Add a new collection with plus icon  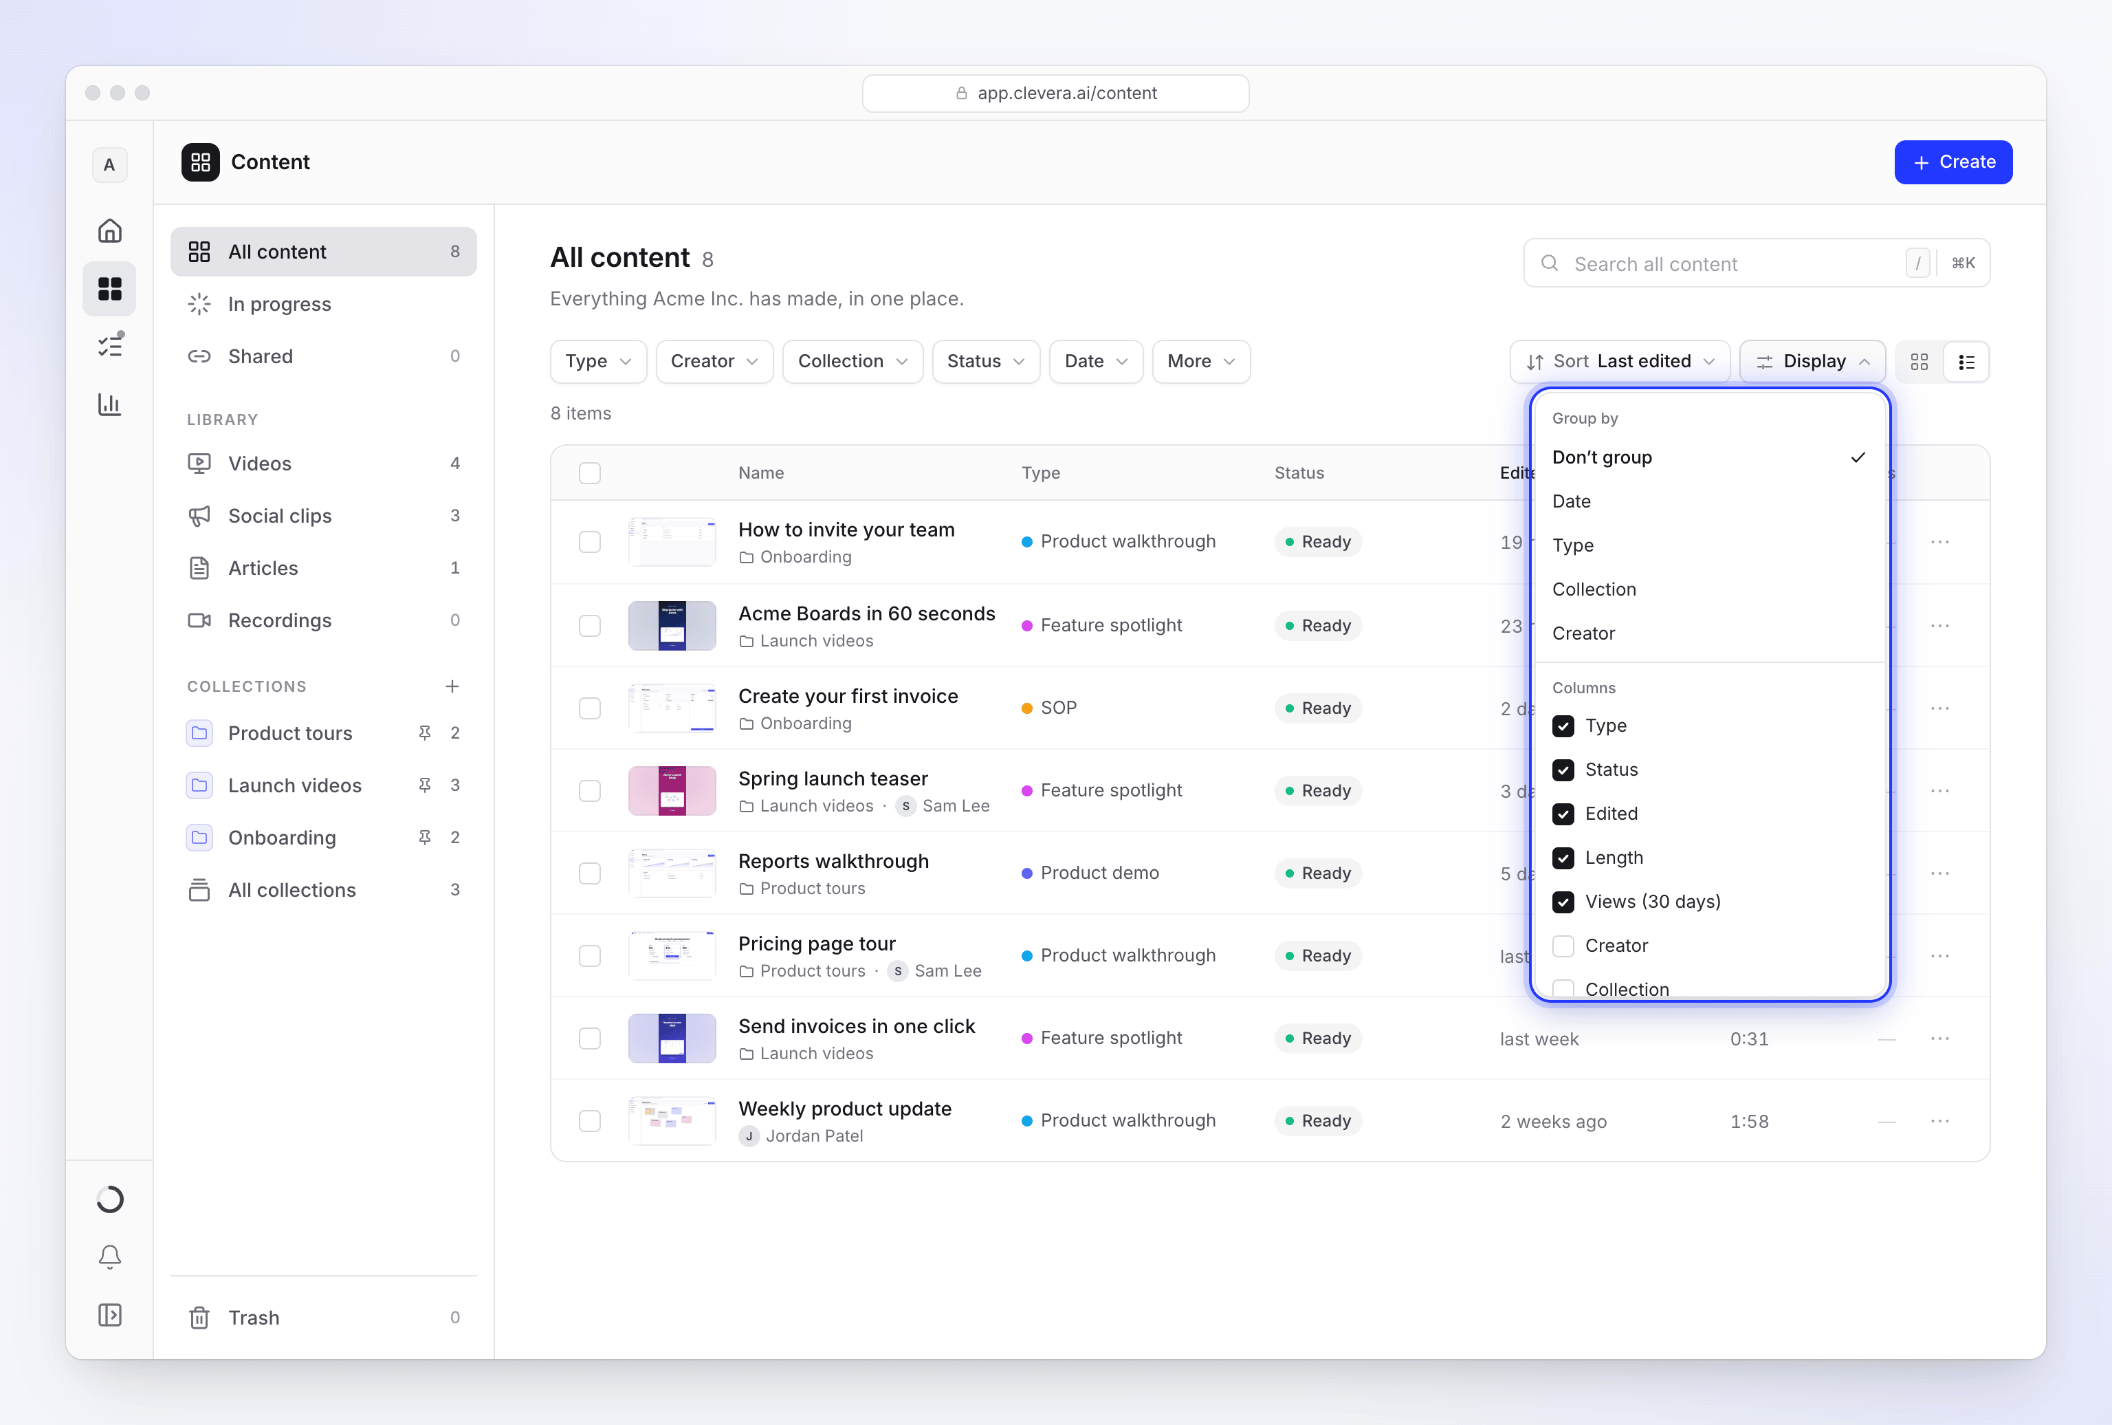[x=452, y=686]
